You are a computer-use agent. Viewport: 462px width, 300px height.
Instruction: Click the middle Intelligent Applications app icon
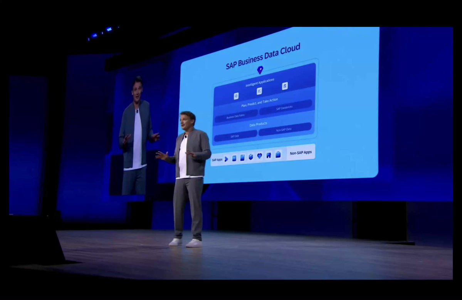click(259, 91)
